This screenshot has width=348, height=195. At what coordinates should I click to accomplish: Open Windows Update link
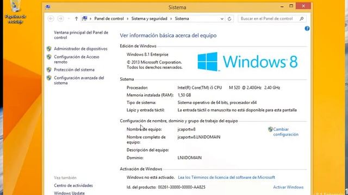tap(69, 193)
